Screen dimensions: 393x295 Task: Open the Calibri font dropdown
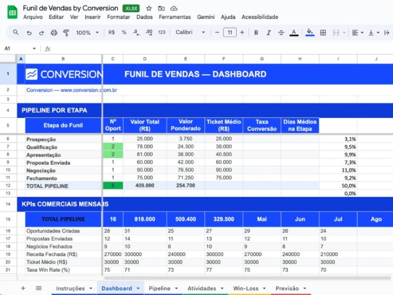[x=191, y=32]
